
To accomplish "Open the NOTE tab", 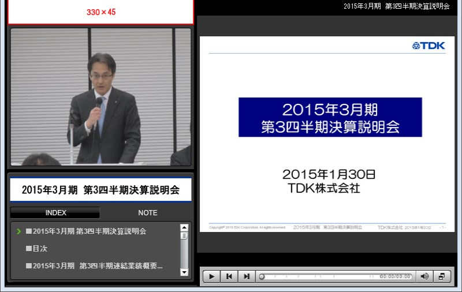I will (x=148, y=212).
